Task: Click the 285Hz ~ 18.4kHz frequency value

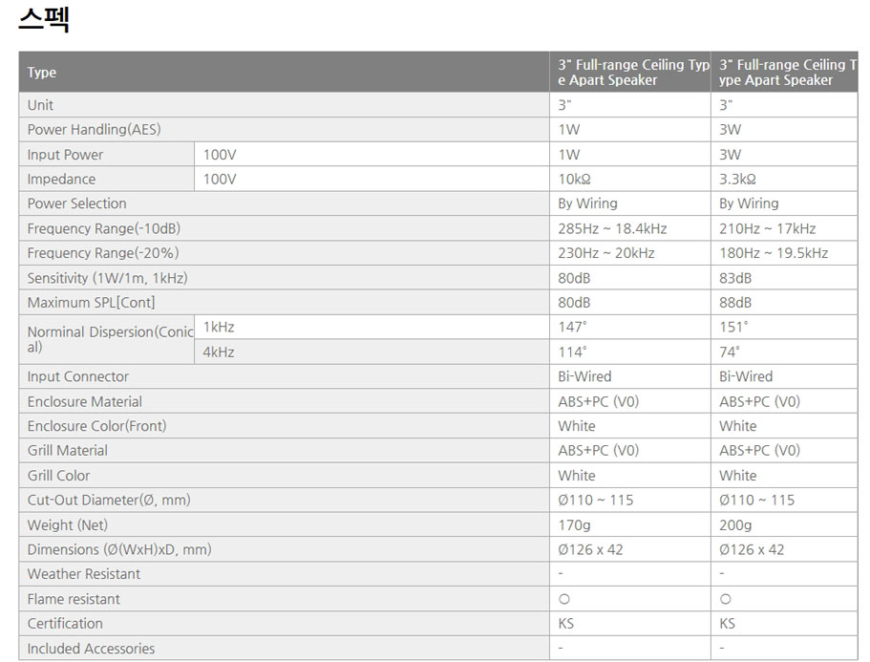Action: 612,228
